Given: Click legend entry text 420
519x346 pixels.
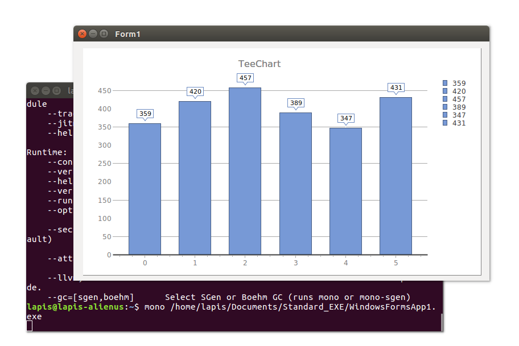Looking at the screenshot, I should click(459, 91).
